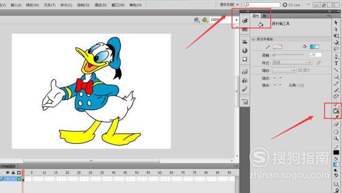Open the Align panel icon in dock

point(245,42)
